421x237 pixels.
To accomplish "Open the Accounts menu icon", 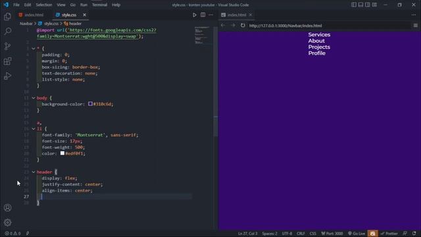I will (7, 208).
